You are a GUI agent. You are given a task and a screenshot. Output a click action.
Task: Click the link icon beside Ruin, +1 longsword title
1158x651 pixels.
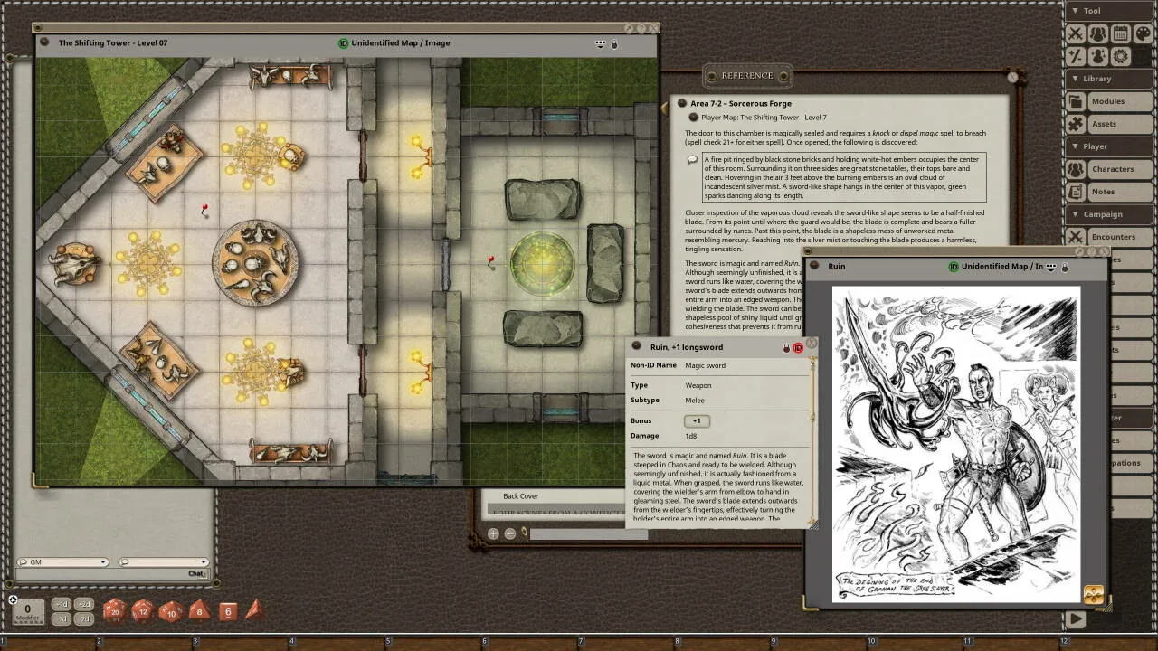(x=636, y=347)
